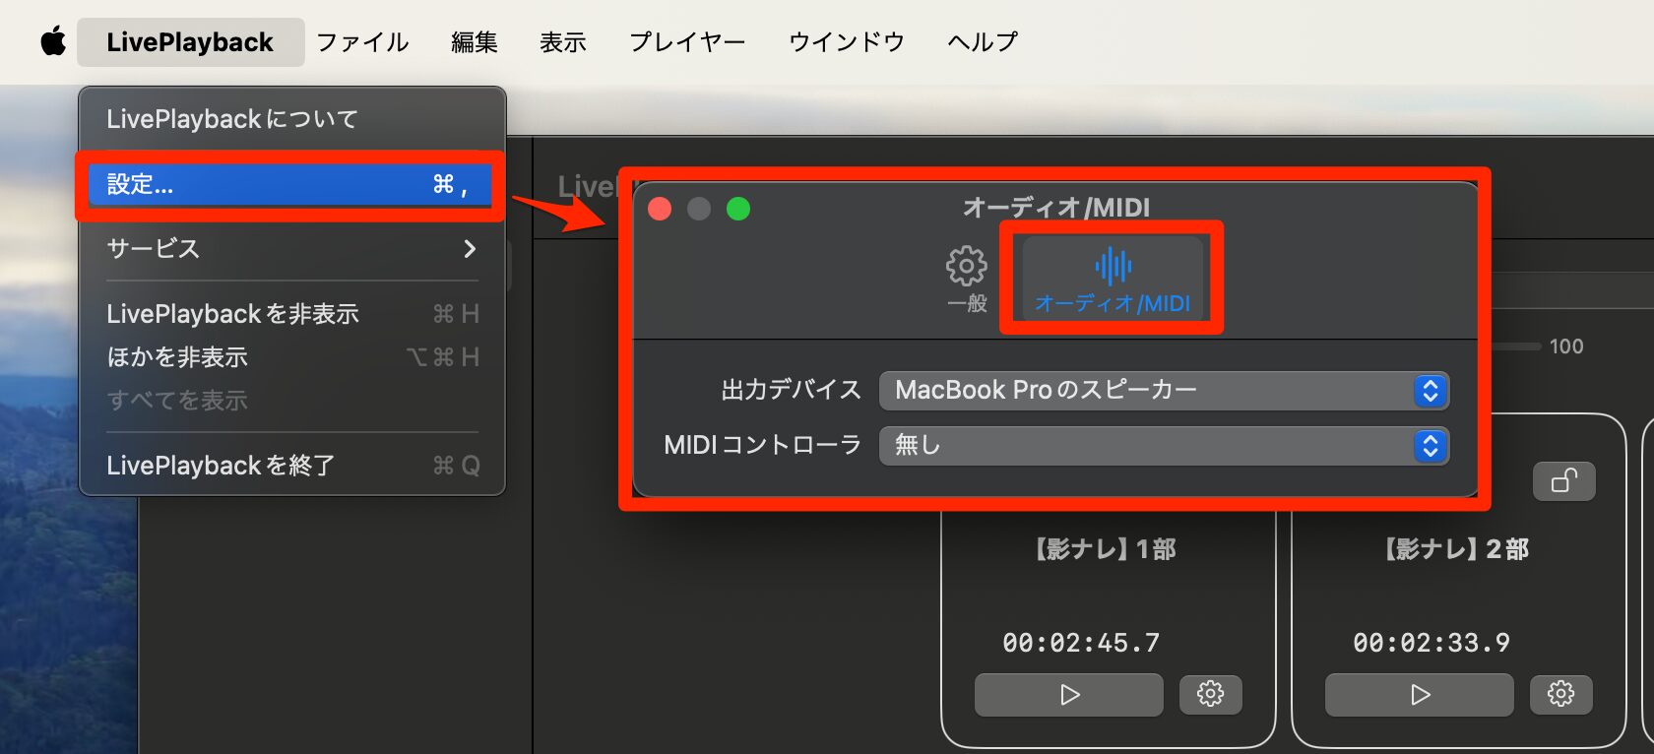Open the 編集 menu

point(474,42)
